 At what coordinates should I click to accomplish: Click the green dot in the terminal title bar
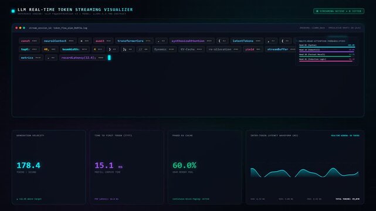click(x=24, y=28)
